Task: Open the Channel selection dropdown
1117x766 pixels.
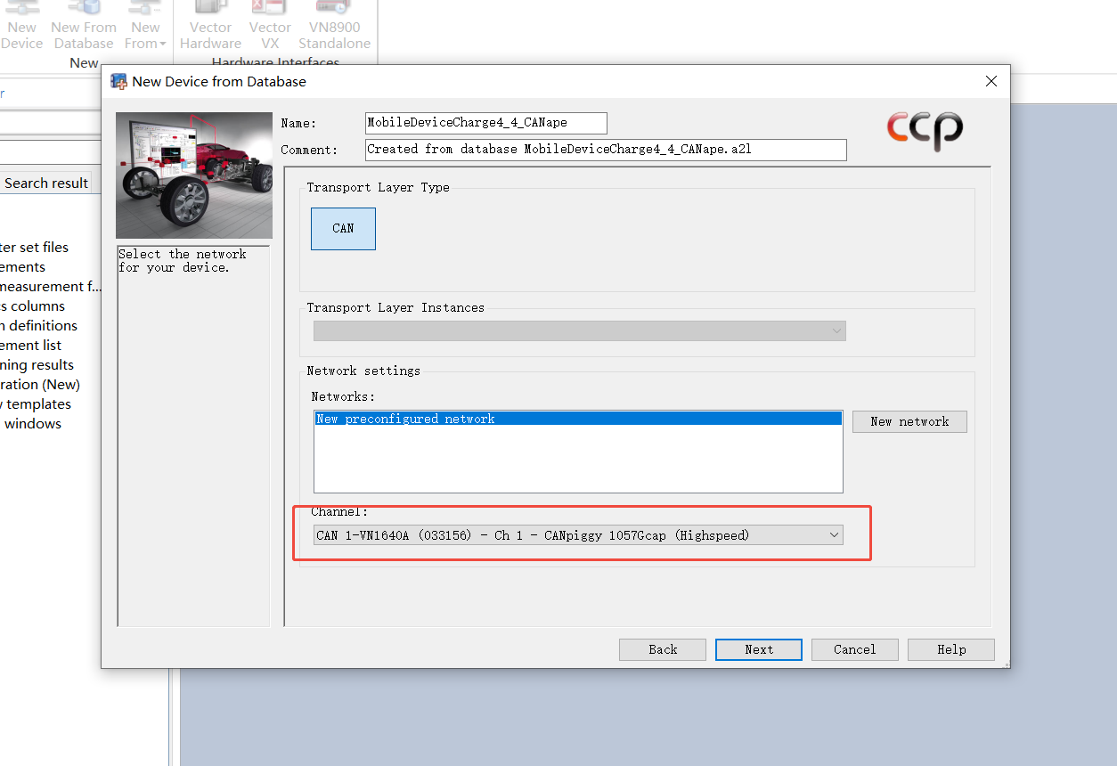Action: 834,534
